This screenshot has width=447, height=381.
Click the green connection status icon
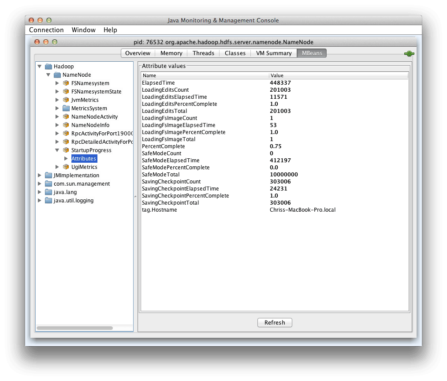click(x=409, y=54)
